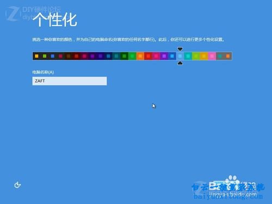Choose the dark teal color swatch
This screenshot has width=272, height=204.
point(116,56)
